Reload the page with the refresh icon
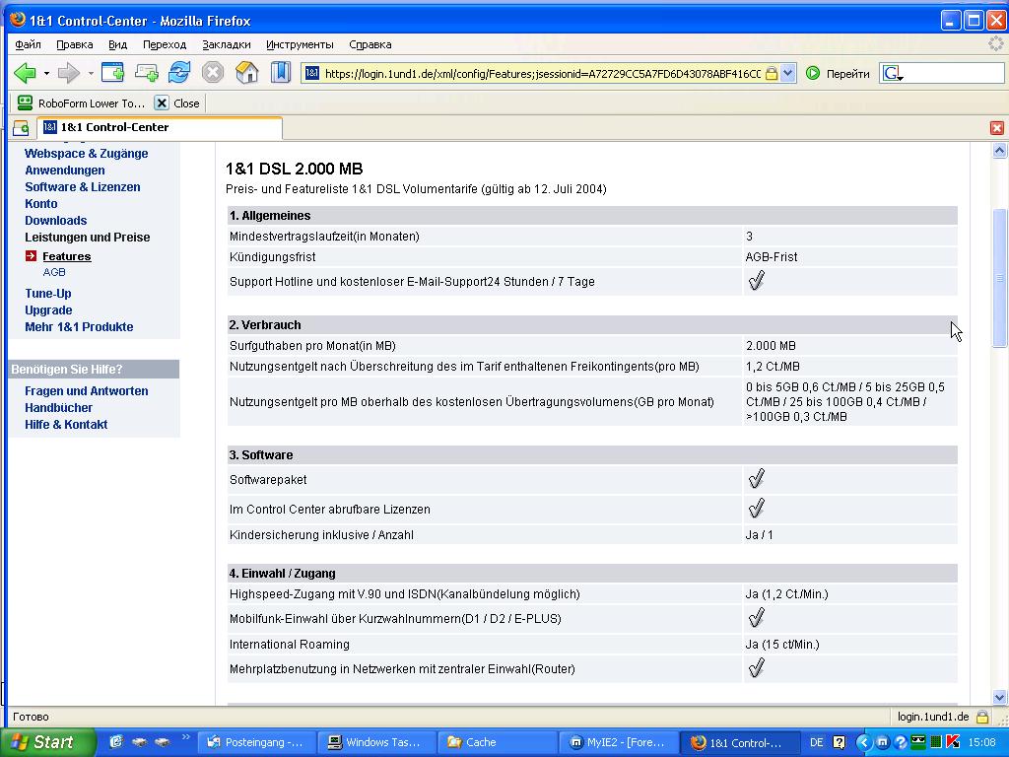 tap(179, 72)
